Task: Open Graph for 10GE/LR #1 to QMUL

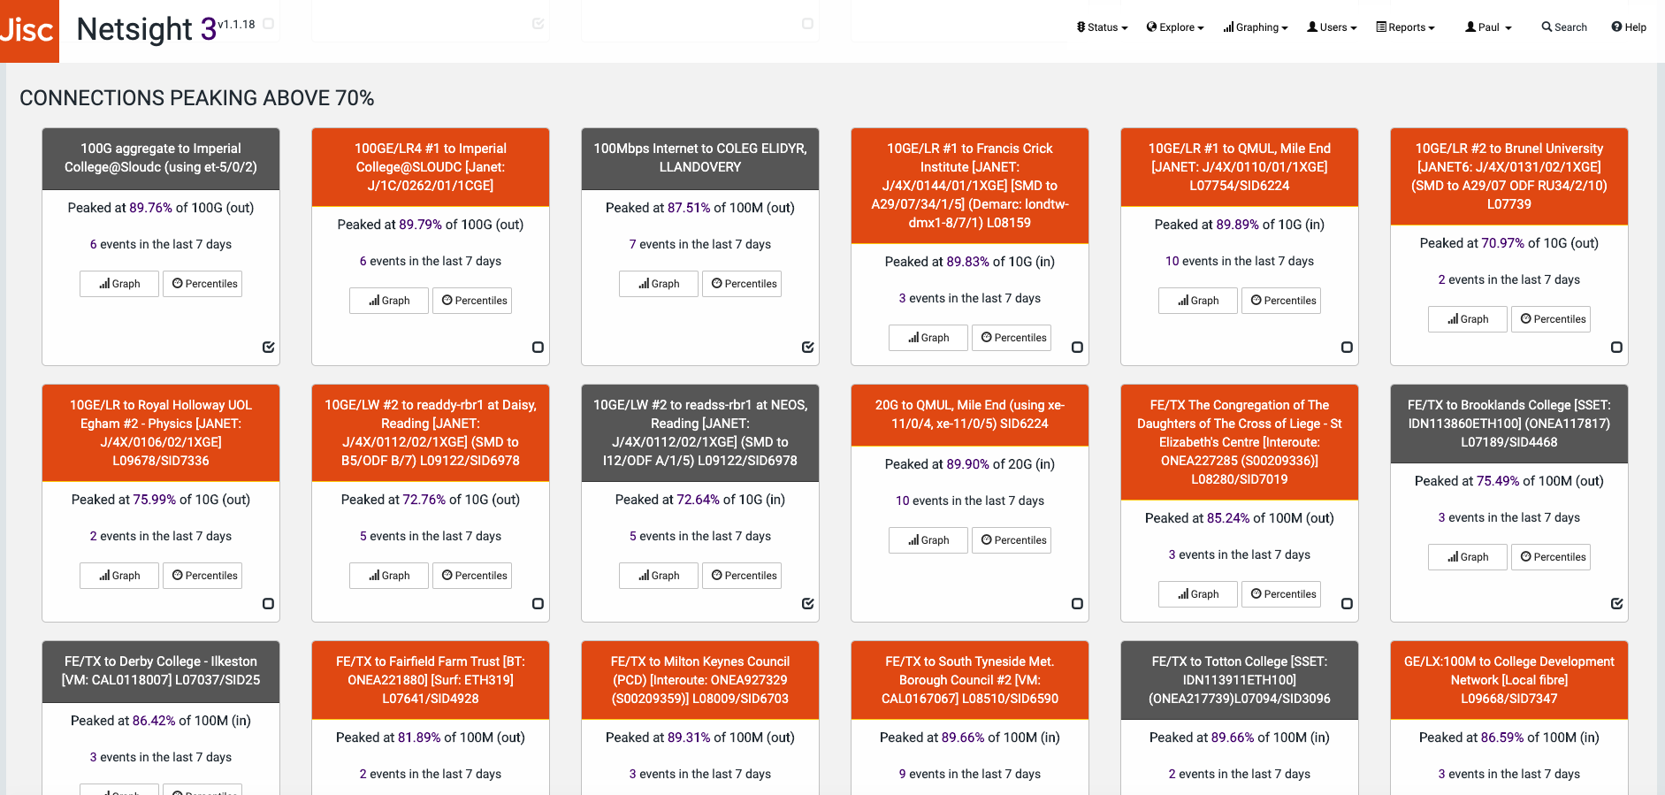Action: (1198, 301)
